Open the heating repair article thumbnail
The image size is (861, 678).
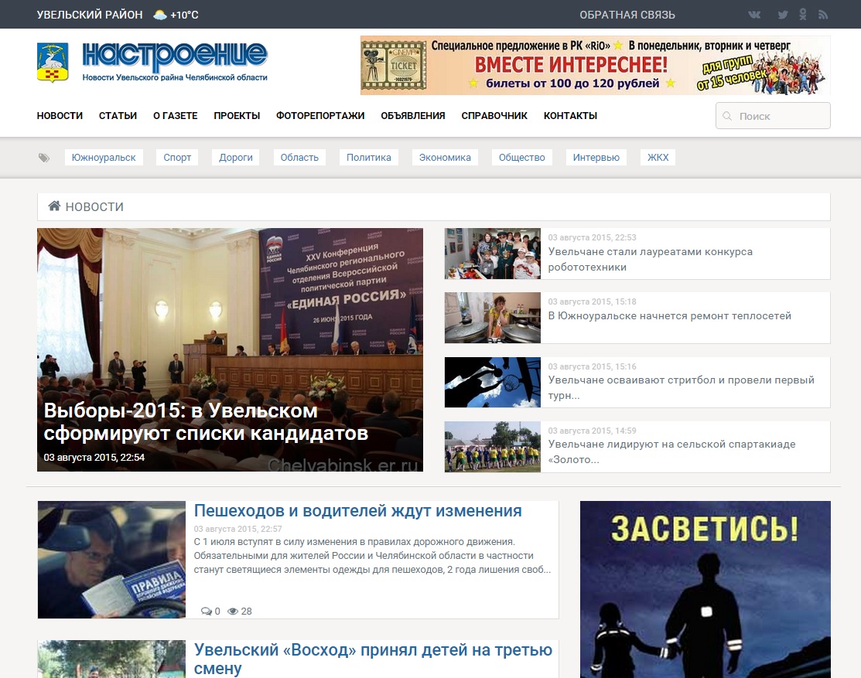click(x=493, y=318)
